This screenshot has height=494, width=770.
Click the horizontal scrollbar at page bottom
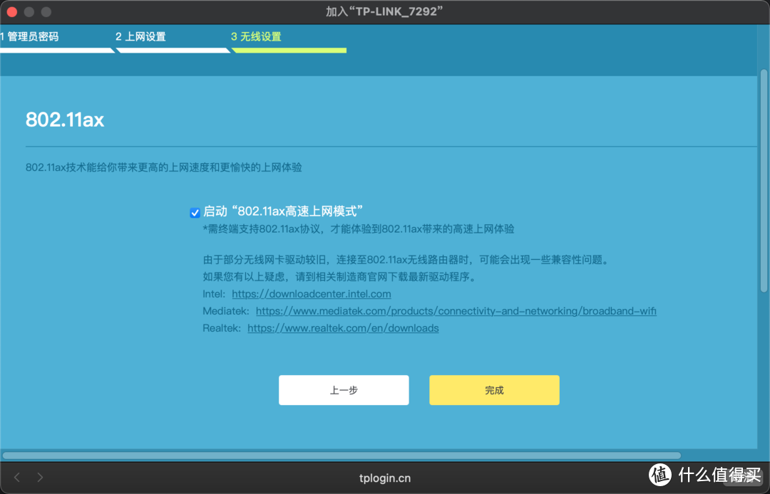342,456
